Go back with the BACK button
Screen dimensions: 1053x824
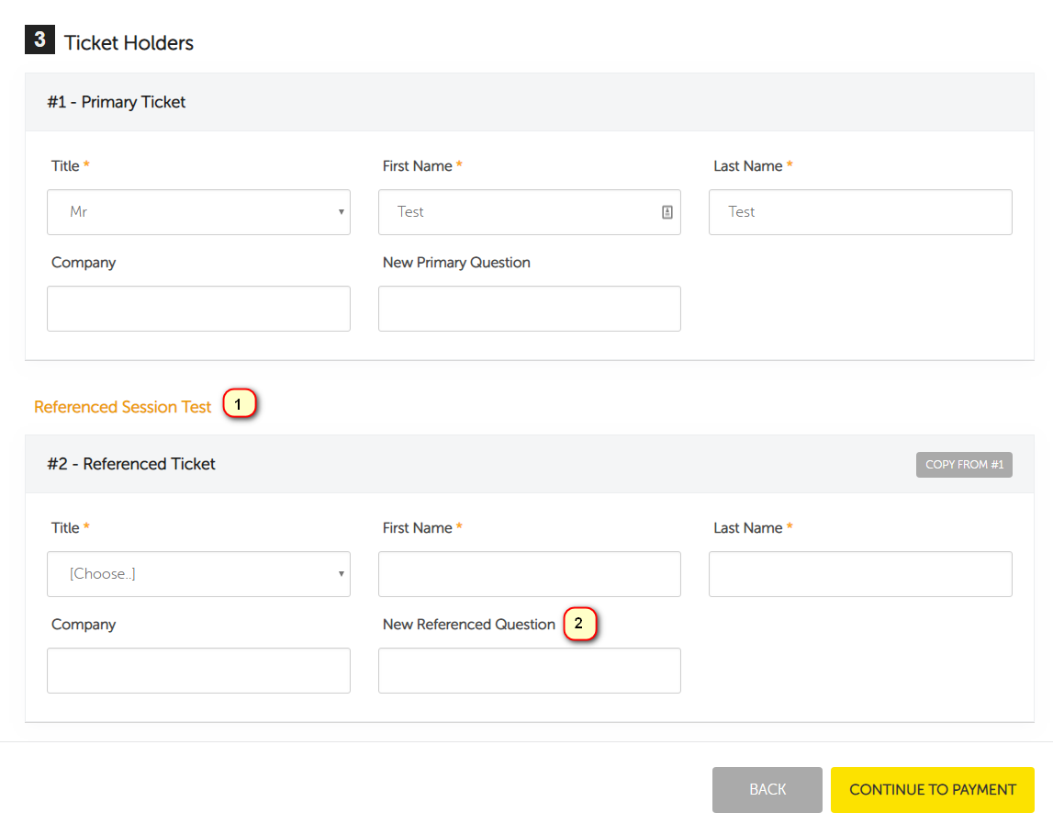767,790
